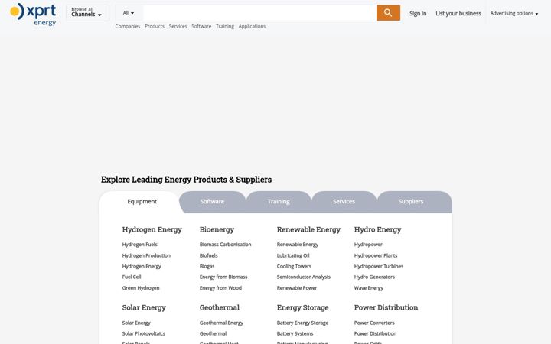Expand the Browse all Channels dropdown
551x344 pixels.
tap(87, 13)
